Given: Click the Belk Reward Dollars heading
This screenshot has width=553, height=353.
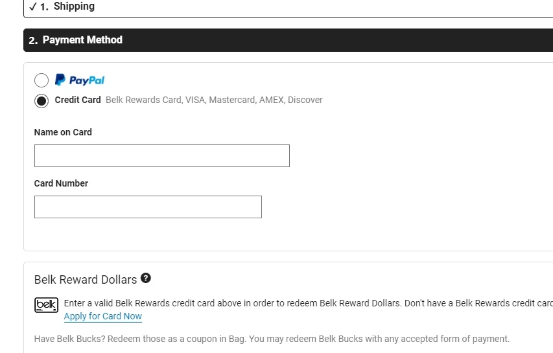Looking at the screenshot, I should pos(86,280).
